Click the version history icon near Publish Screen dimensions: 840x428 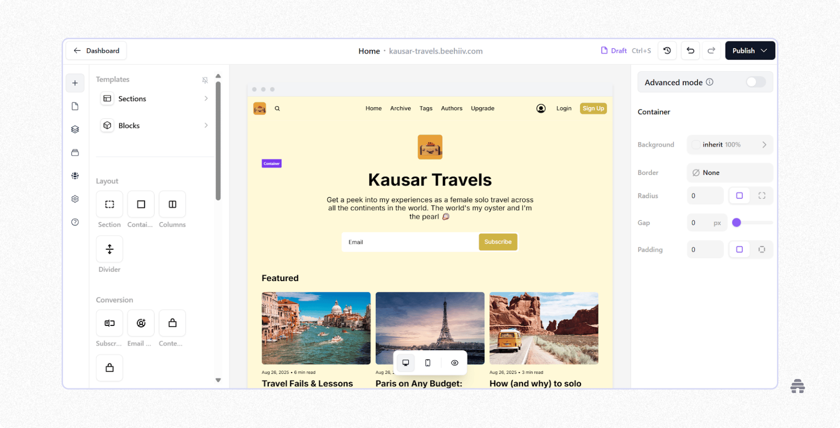point(666,50)
